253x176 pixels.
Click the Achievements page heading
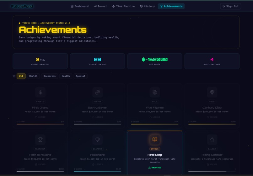(x=53, y=30)
